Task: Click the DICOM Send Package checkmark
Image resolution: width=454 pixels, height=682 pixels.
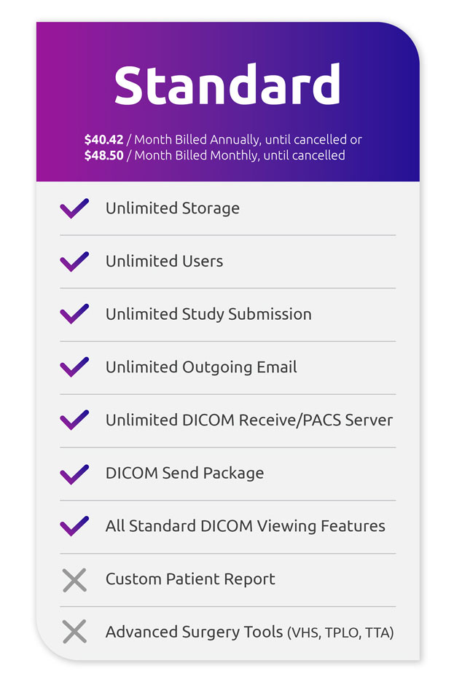Action: pos(74,474)
